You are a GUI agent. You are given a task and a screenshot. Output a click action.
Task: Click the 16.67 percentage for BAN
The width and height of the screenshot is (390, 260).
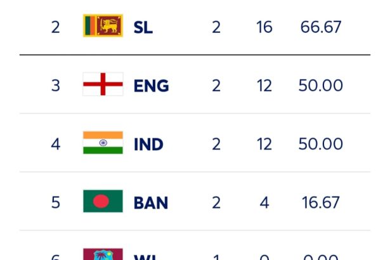click(x=321, y=202)
